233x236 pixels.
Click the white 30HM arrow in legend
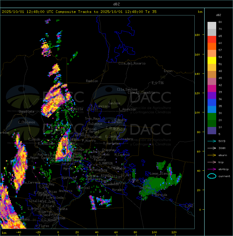pyautogui.click(x=212, y=148)
